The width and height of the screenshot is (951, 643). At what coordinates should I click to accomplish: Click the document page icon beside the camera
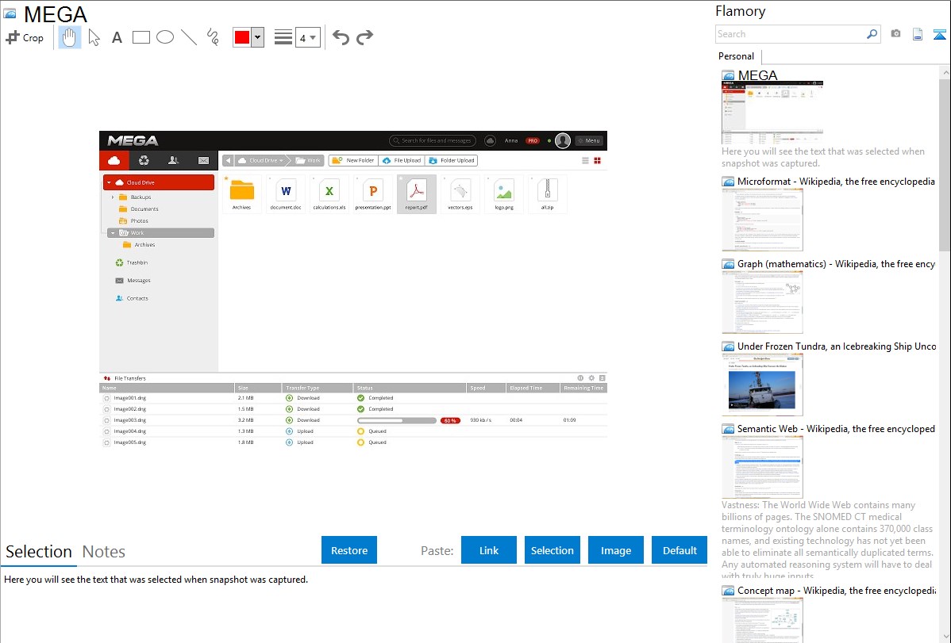click(x=918, y=34)
